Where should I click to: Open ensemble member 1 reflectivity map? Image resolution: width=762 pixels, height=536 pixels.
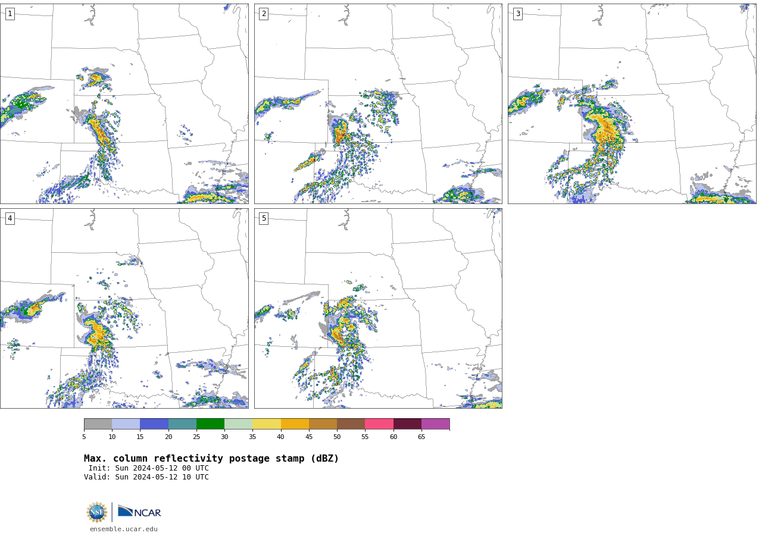pos(124,104)
